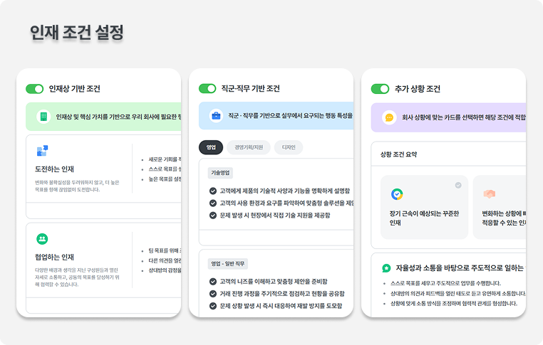Click the green building icon in 인재상 banner
This screenshot has width=543, height=345.
43,117
